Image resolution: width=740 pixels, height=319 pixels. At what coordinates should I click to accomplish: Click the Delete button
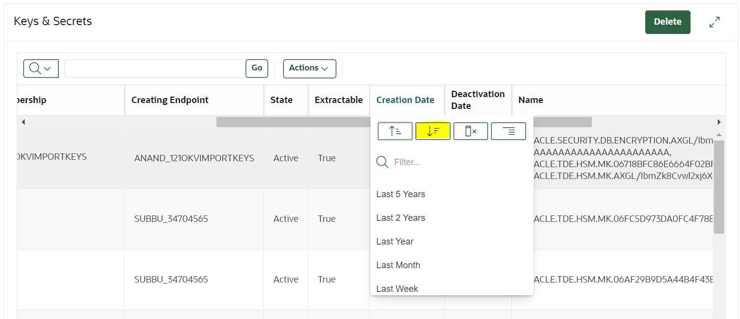(667, 22)
